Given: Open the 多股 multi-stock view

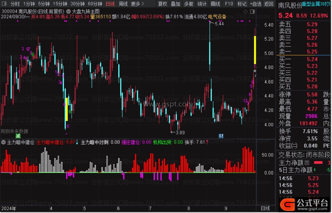Looking at the screenshot, I should (x=189, y=4).
